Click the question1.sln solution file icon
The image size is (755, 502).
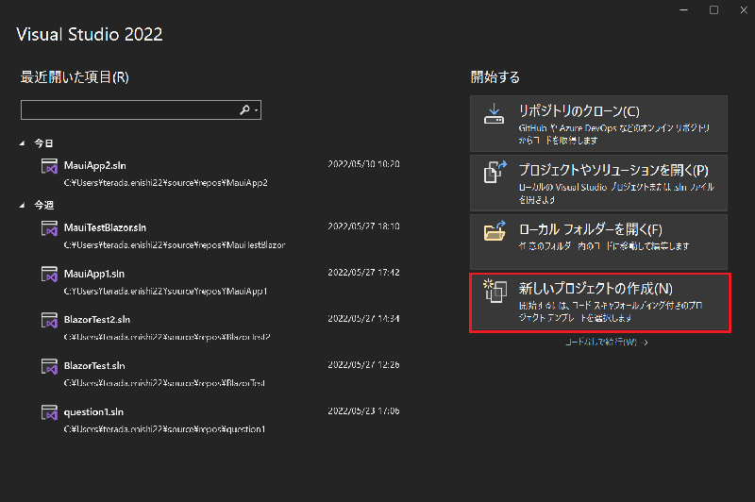tap(49, 412)
